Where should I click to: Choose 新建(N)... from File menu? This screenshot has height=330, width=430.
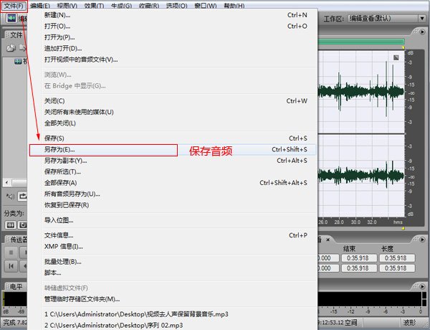(x=173, y=15)
